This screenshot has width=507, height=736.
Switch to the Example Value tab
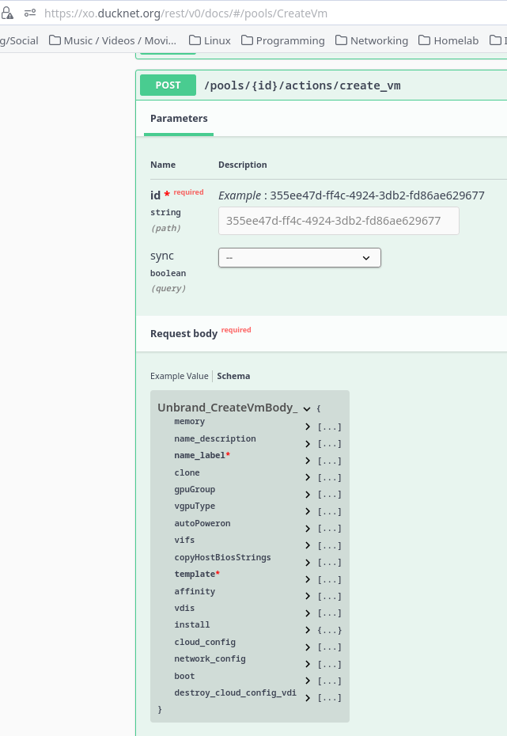[180, 376]
